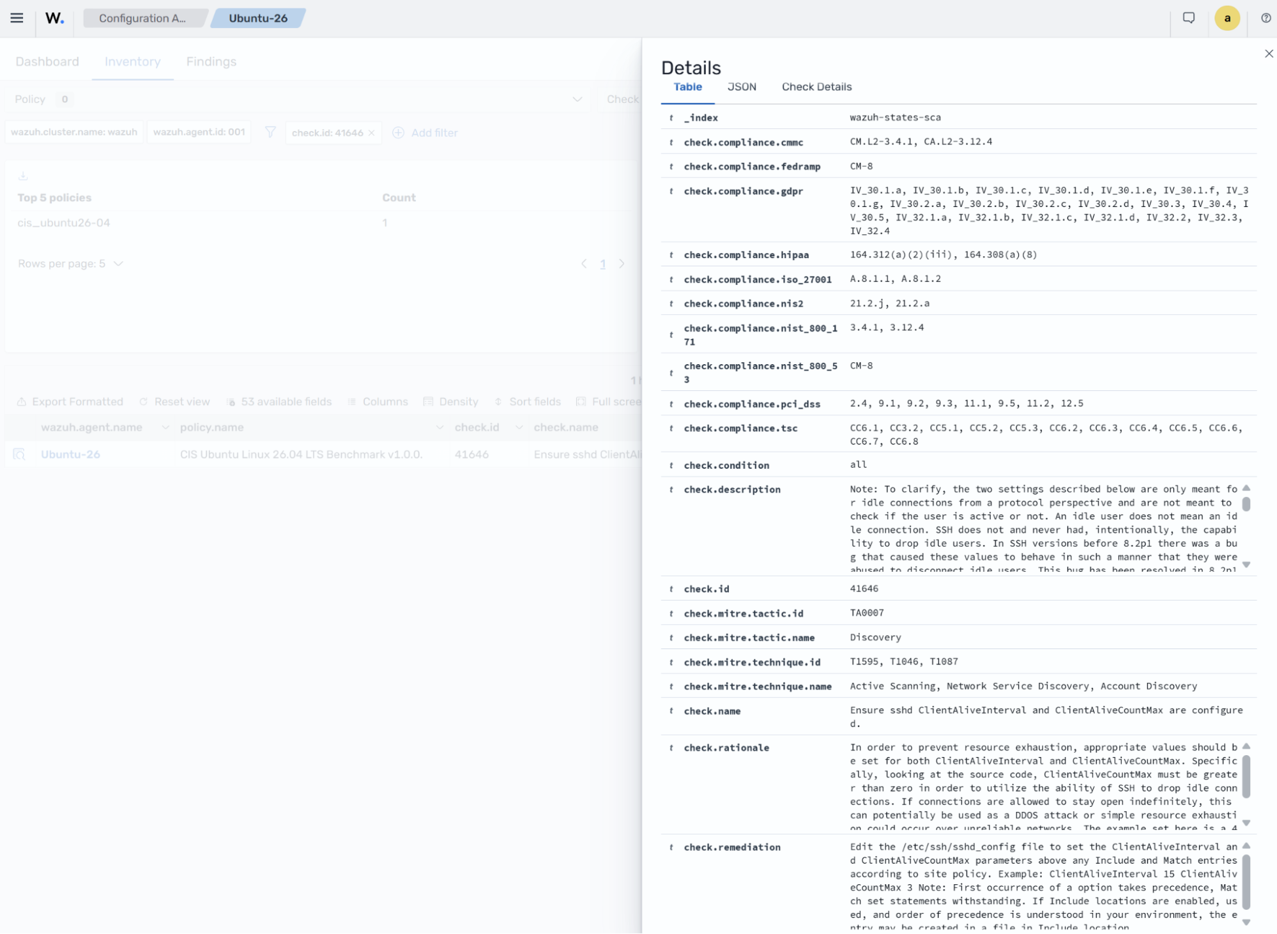This screenshot has height=934, width=1277.
Task: Click the Export Formatted button
Action: tap(70, 401)
